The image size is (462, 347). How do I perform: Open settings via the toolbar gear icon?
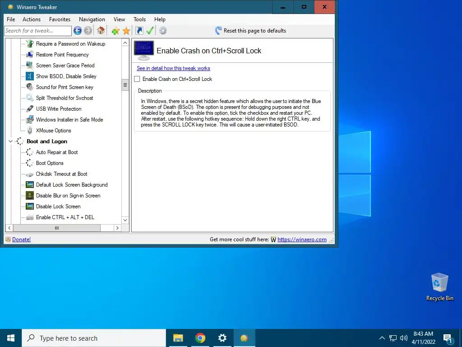pyautogui.click(x=163, y=30)
